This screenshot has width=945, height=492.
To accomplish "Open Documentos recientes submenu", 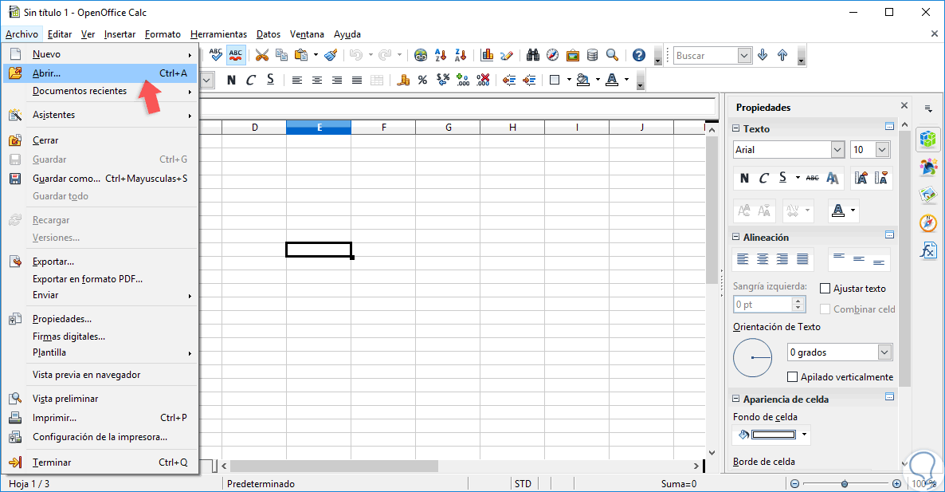I will click(x=100, y=91).
